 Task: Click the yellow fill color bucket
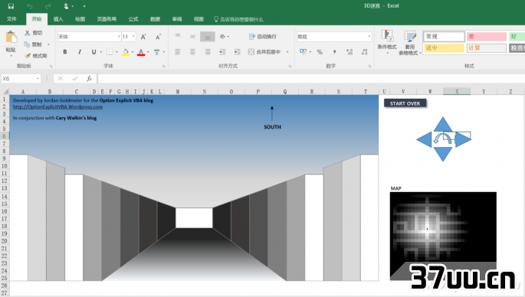tap(126, 52)
